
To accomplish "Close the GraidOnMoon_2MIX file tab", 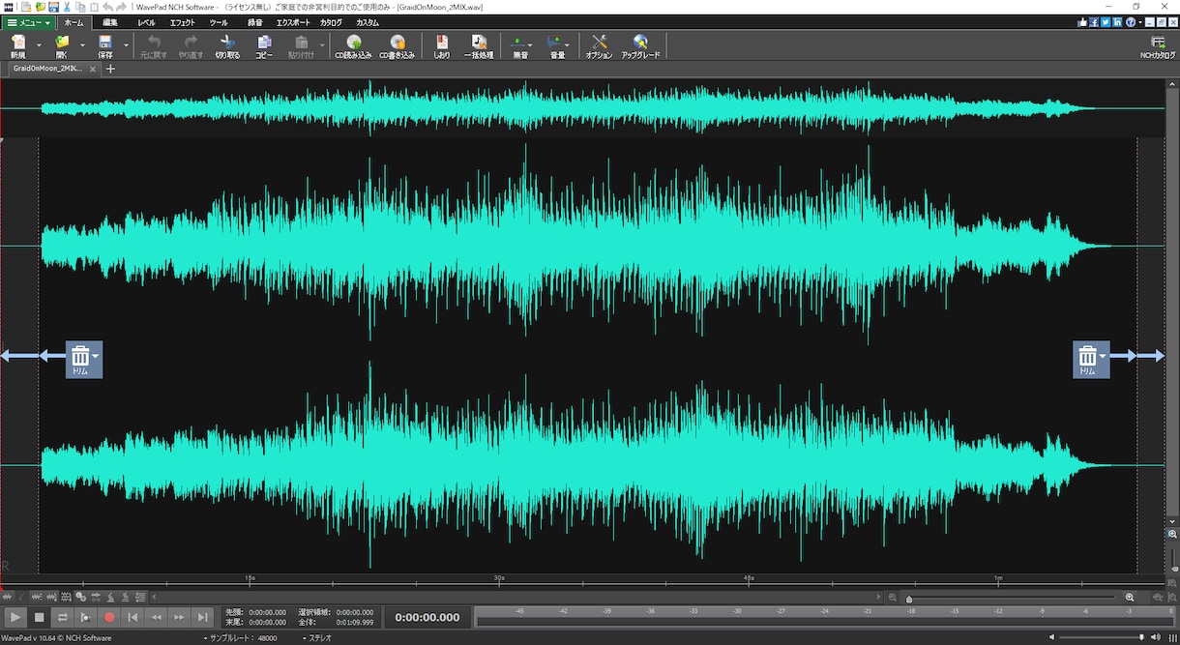I will (x=94, y=70).
